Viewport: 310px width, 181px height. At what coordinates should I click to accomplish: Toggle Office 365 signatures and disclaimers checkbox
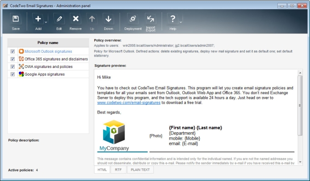point(13,59)
